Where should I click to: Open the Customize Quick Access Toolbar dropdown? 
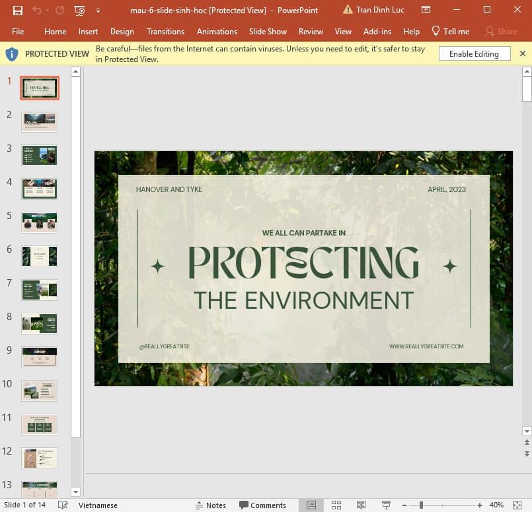pos(96,11)
